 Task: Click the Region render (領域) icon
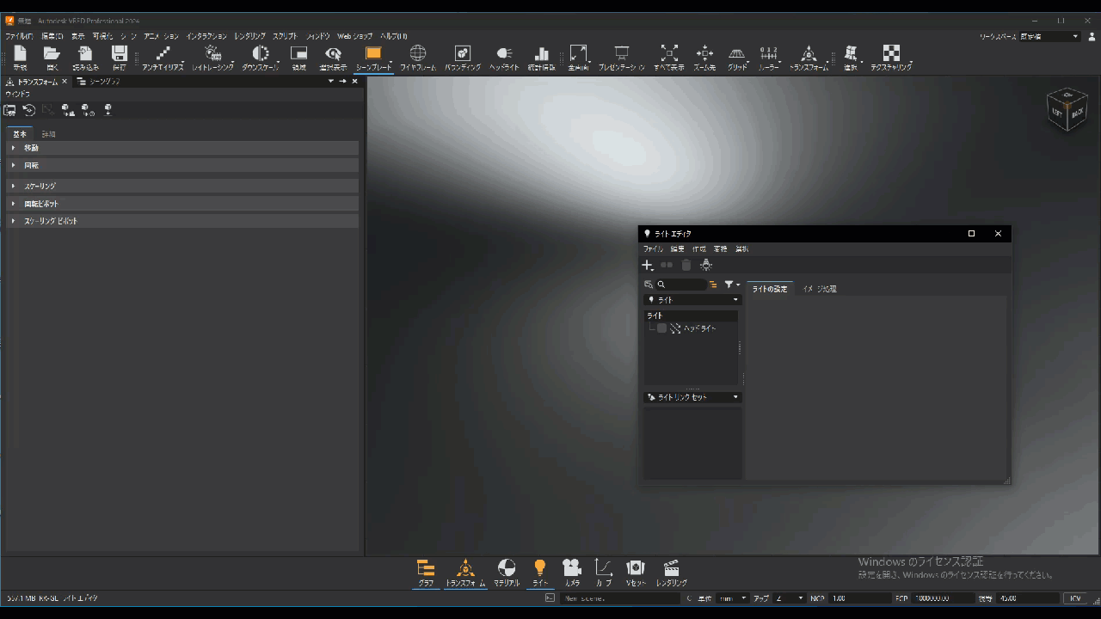299,58
